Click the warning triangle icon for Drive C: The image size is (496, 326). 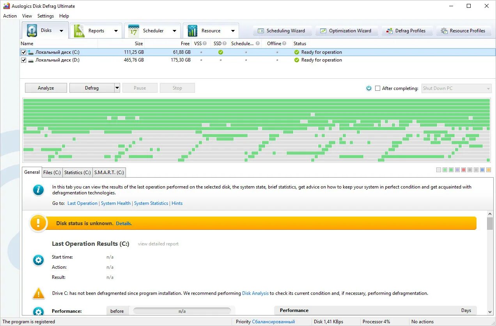[39, 293]
